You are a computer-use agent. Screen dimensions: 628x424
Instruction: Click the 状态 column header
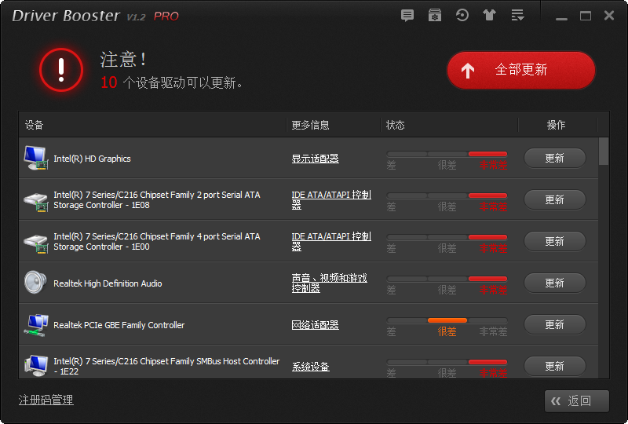click(x=396, y=125)
